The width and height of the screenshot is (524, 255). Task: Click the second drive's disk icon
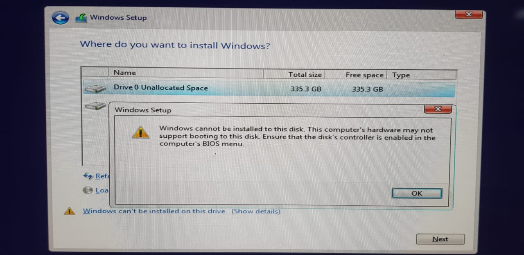tap(96, 106)
